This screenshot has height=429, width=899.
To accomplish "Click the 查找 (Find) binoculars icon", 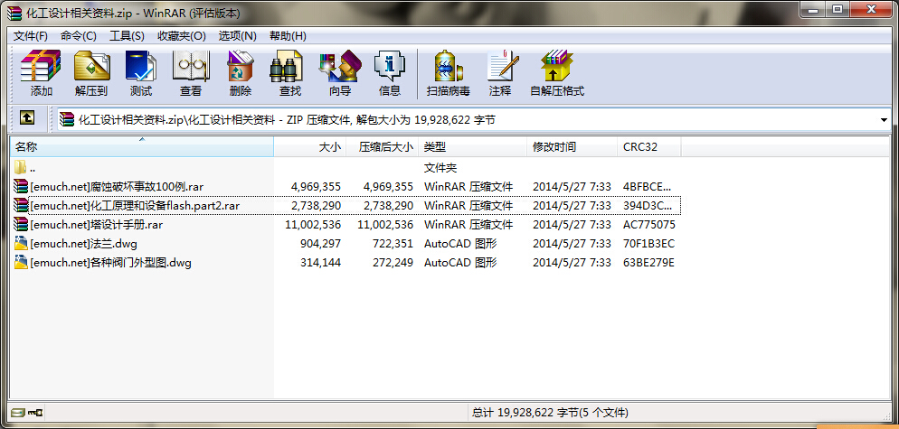I will pos(286,67).
